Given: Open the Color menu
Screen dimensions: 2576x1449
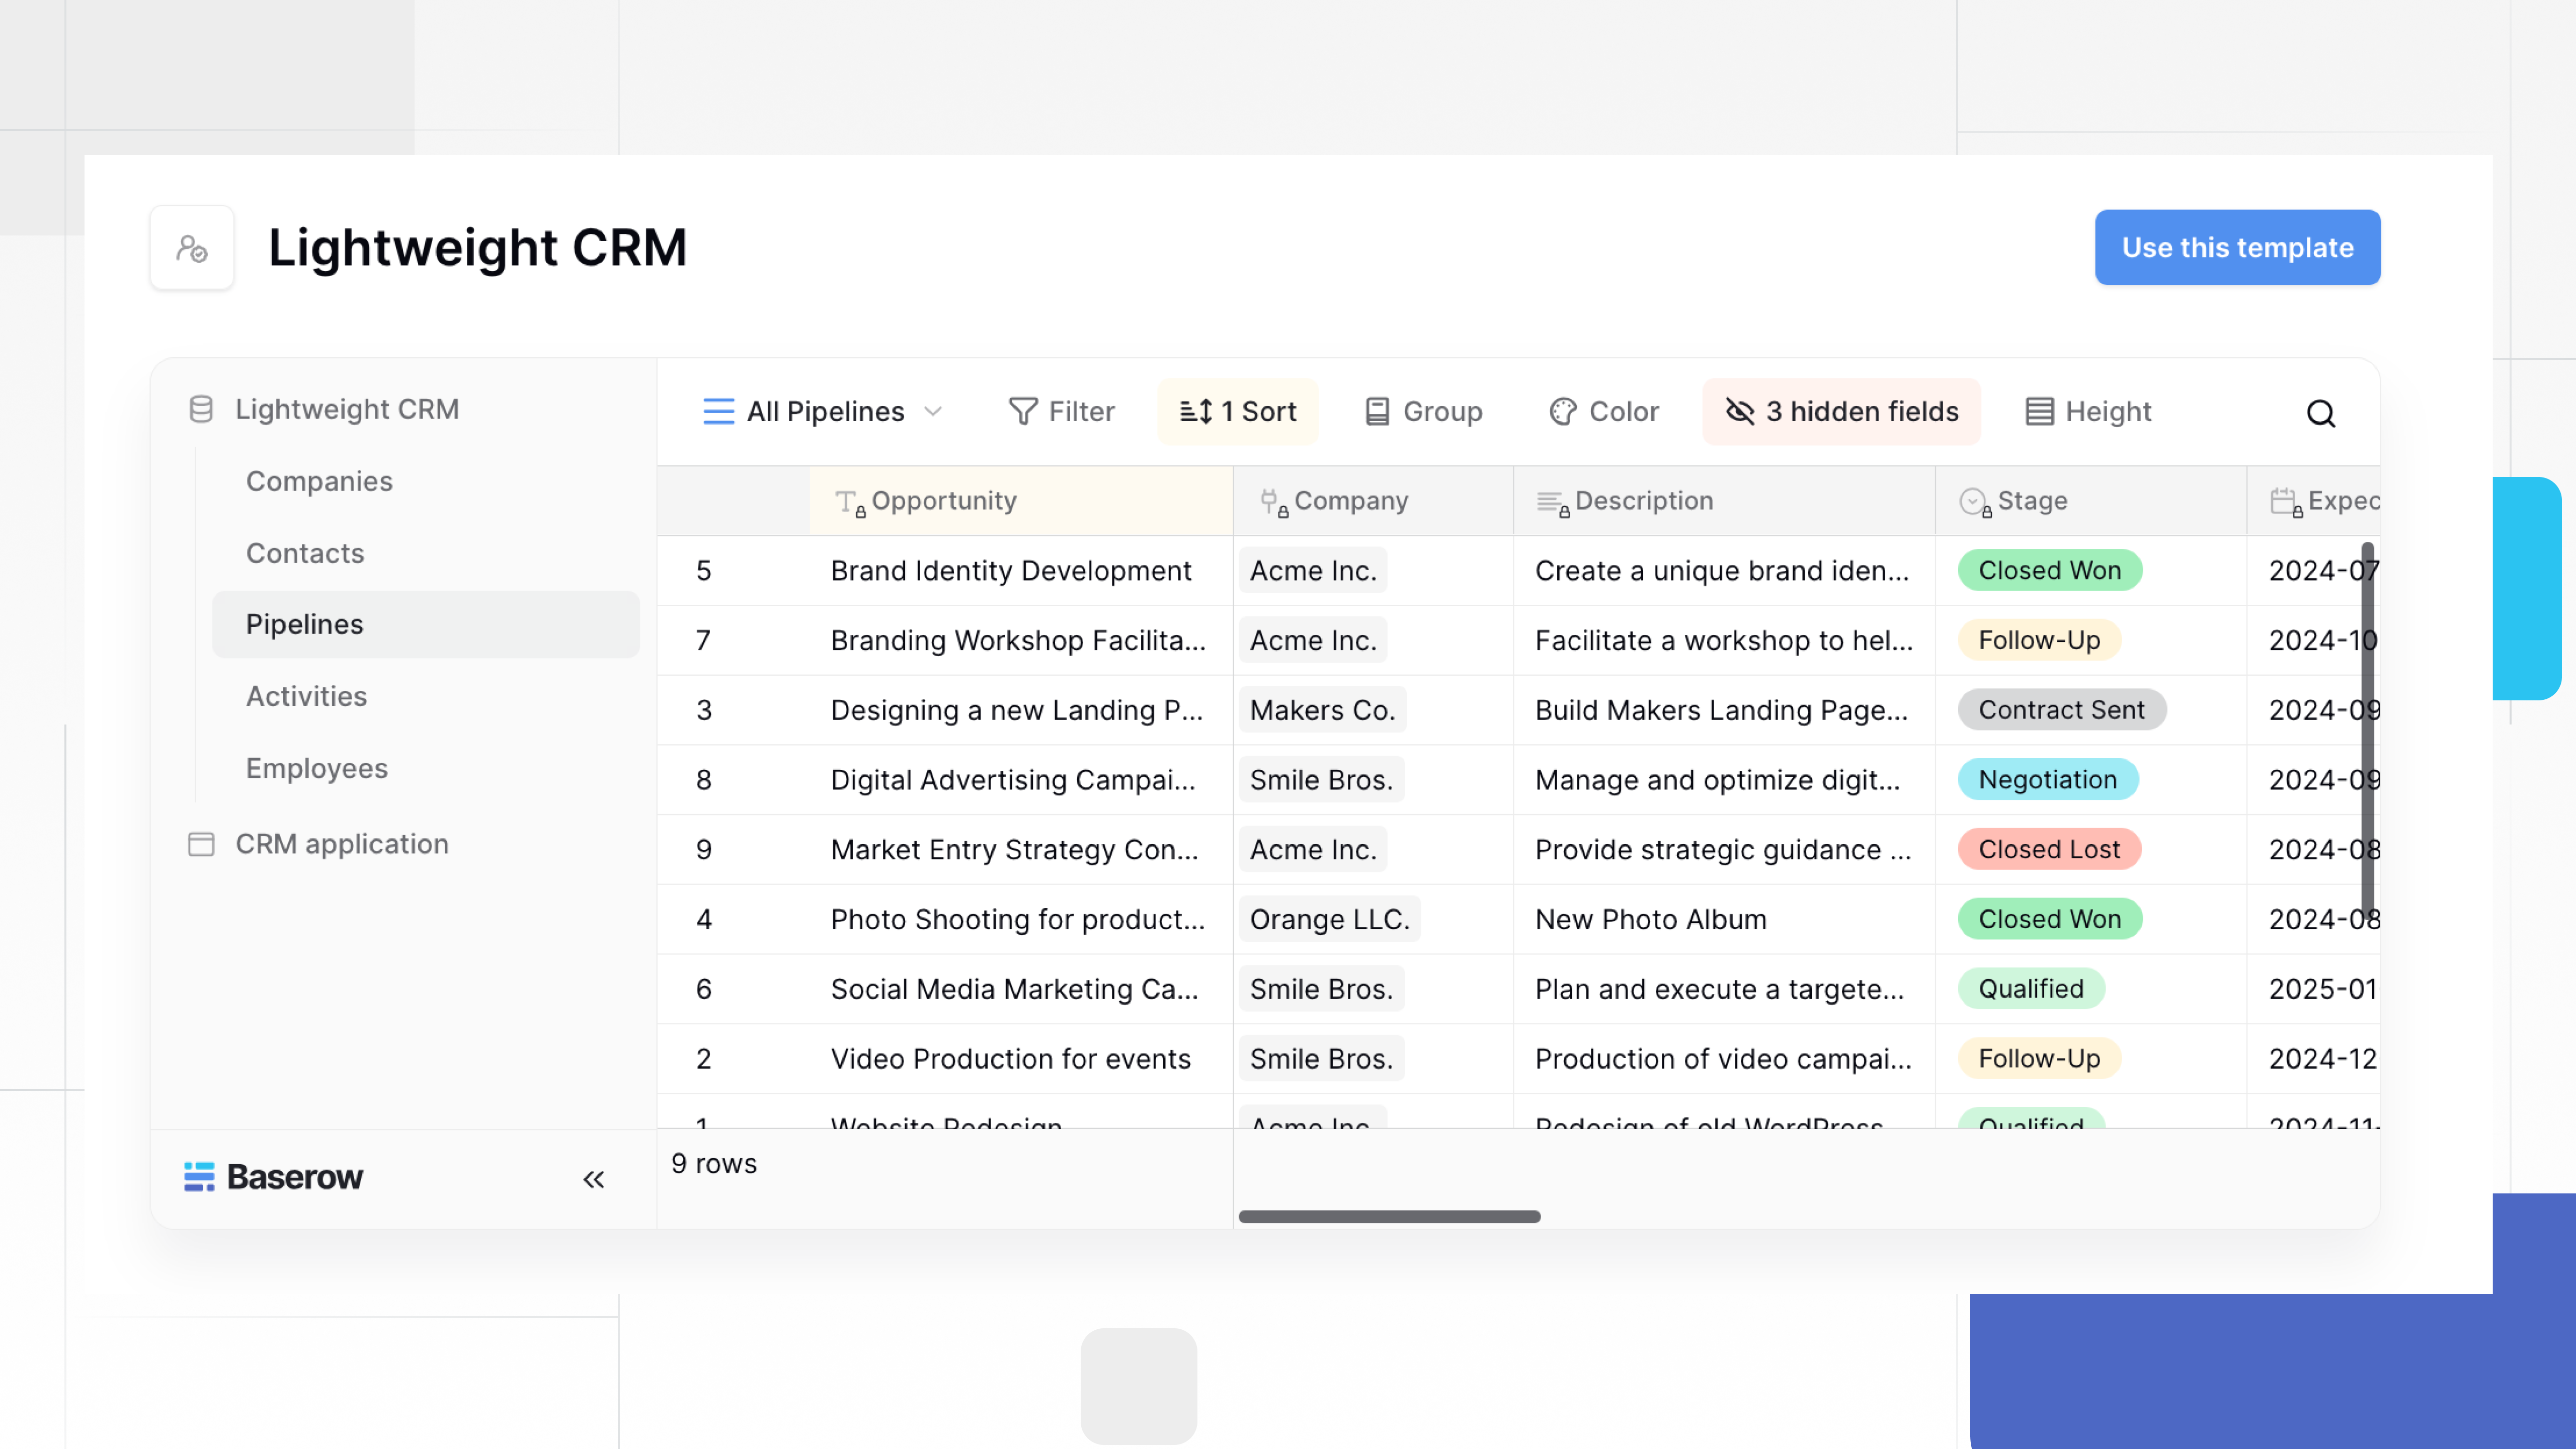Looking at the screenshot, I should pos(1604,411).
